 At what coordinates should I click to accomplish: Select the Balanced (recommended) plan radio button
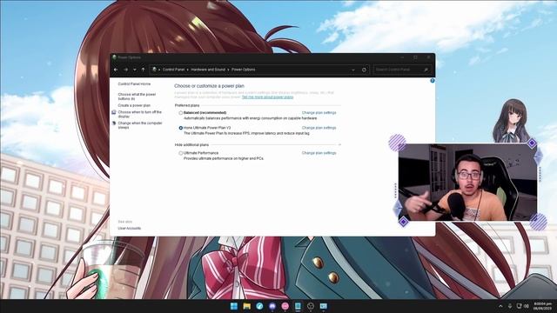tap(181, 113)
